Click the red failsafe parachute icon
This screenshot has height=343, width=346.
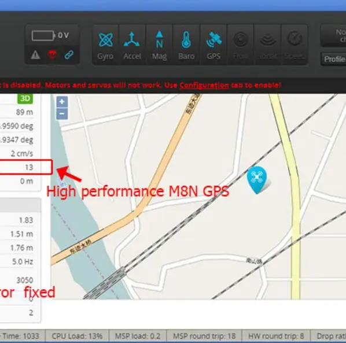(52, 55)
